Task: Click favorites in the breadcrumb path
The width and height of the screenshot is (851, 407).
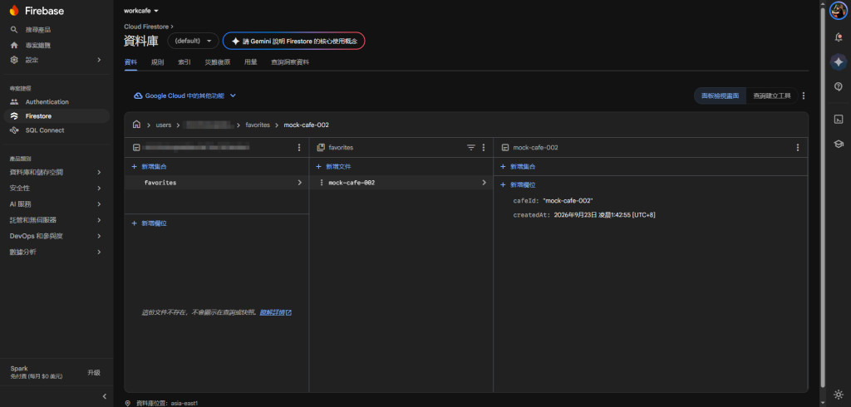Action: click(x=258, y=125)
